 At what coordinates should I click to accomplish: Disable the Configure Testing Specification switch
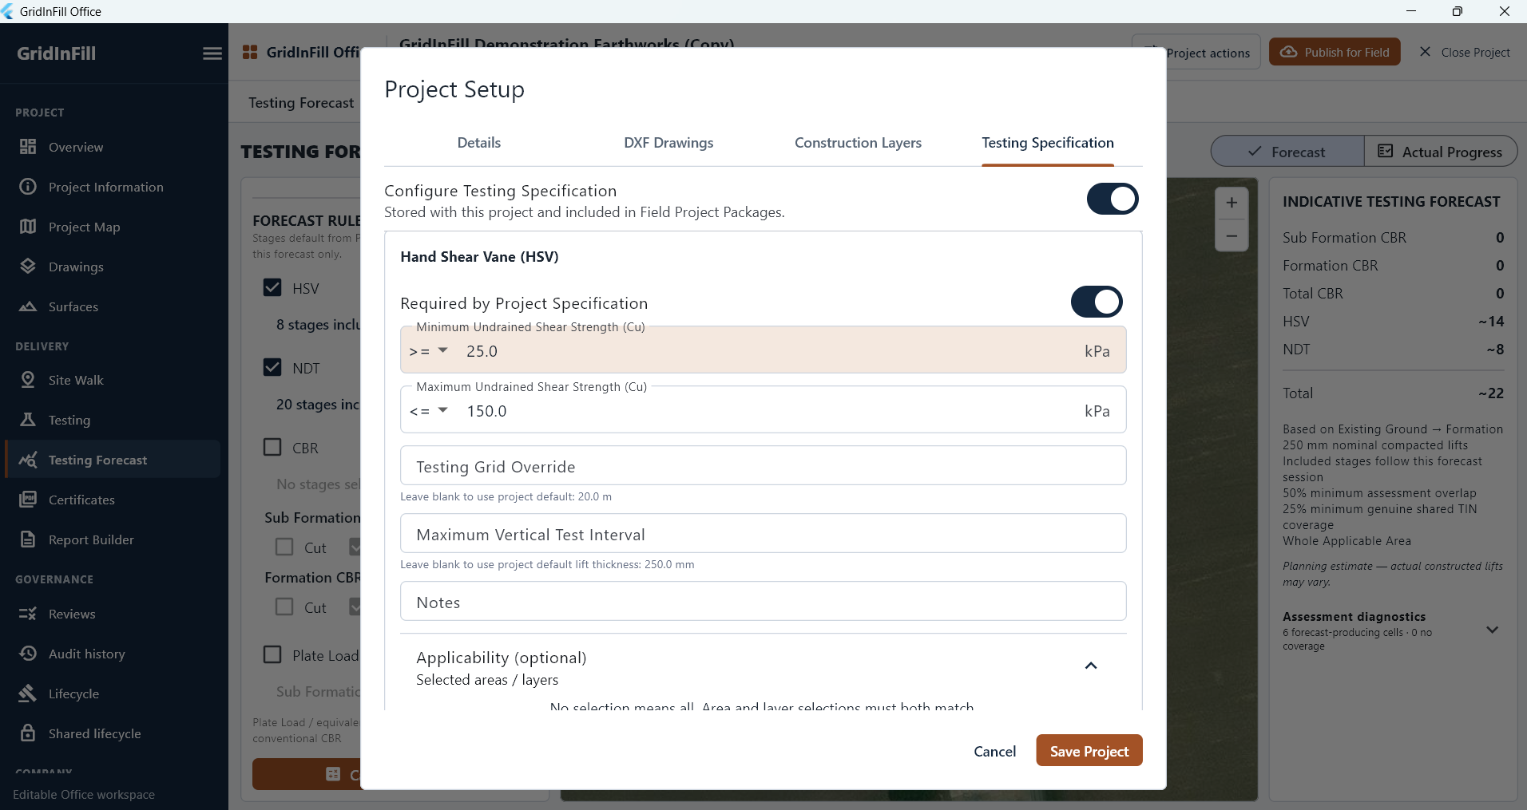tap(1113, 199)
